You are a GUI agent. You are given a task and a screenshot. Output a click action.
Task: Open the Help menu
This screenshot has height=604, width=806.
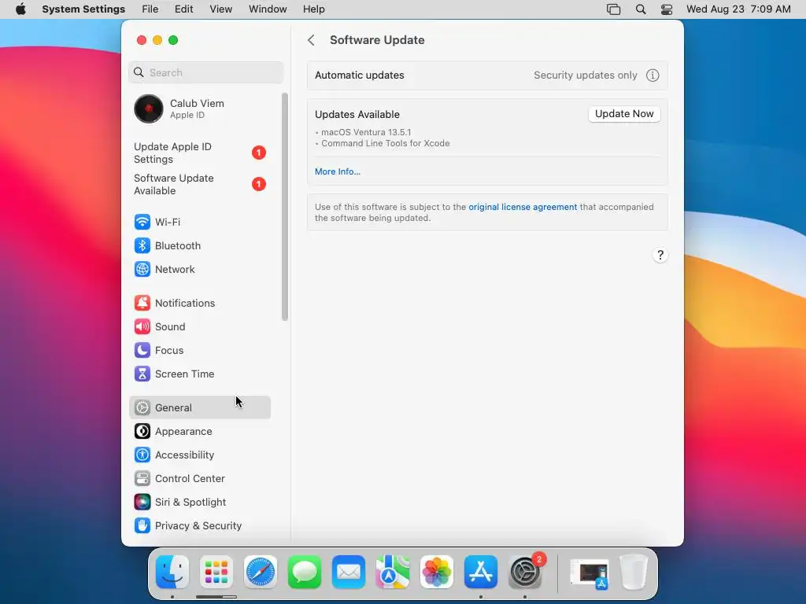pyautogui.click(x=313, y=9)
